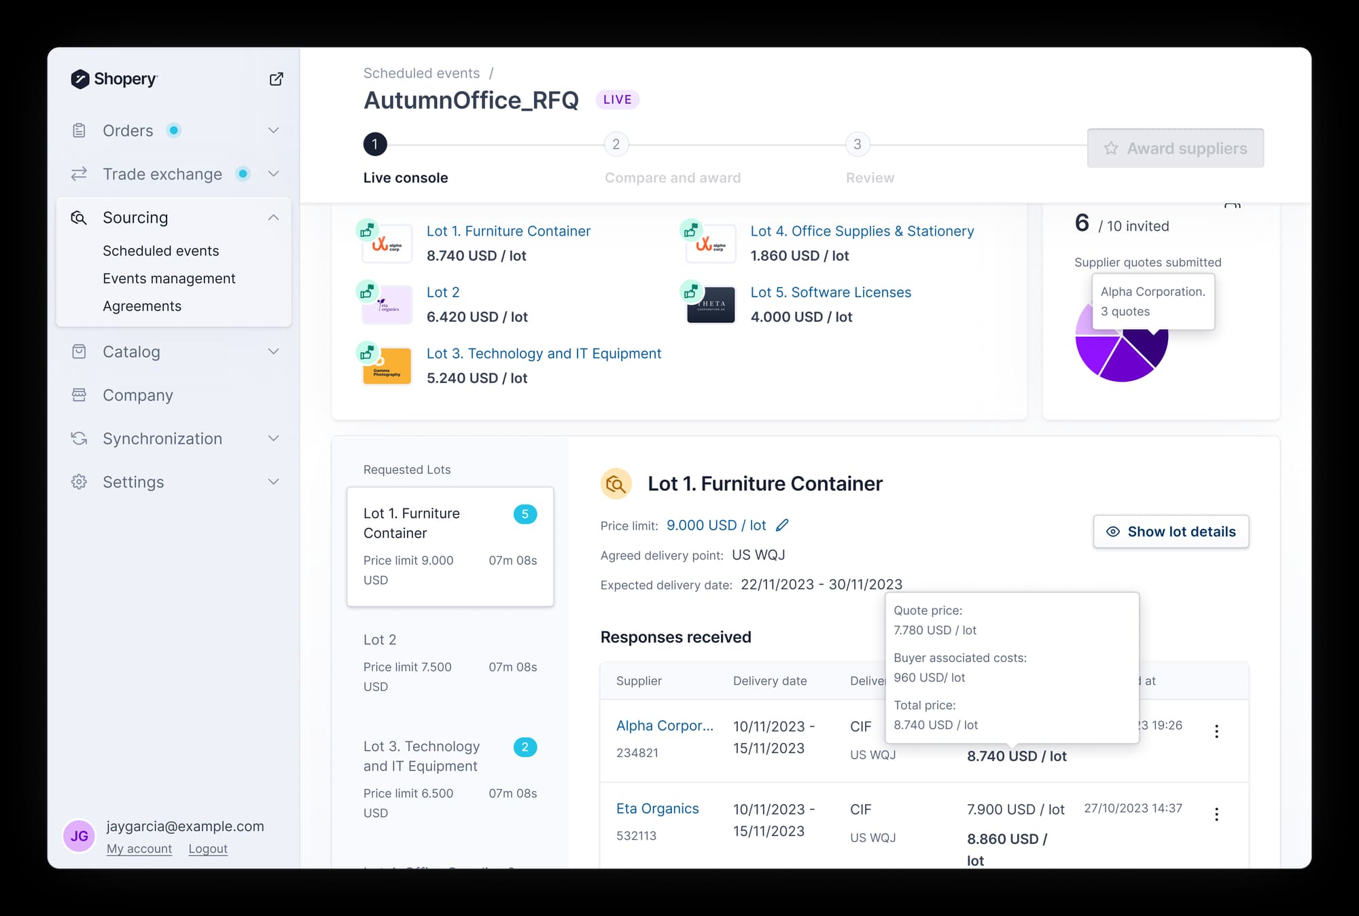1359x916 pixels.
Task: Click the Settings gear icon in sidebar
Action: (79, 482)
